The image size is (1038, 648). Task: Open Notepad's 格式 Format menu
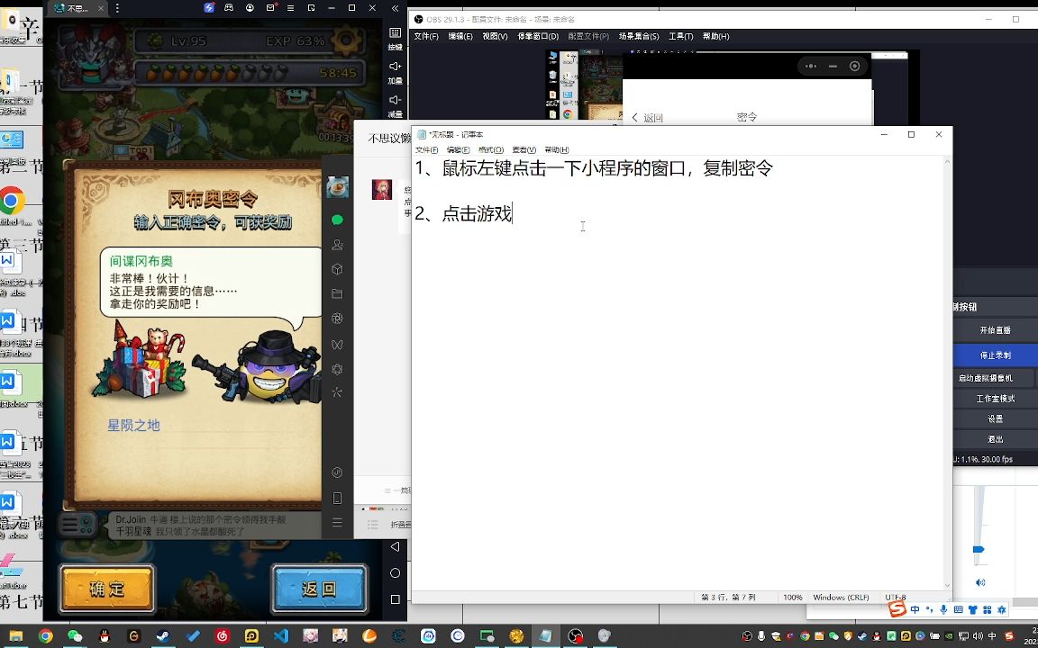(490, 150)
